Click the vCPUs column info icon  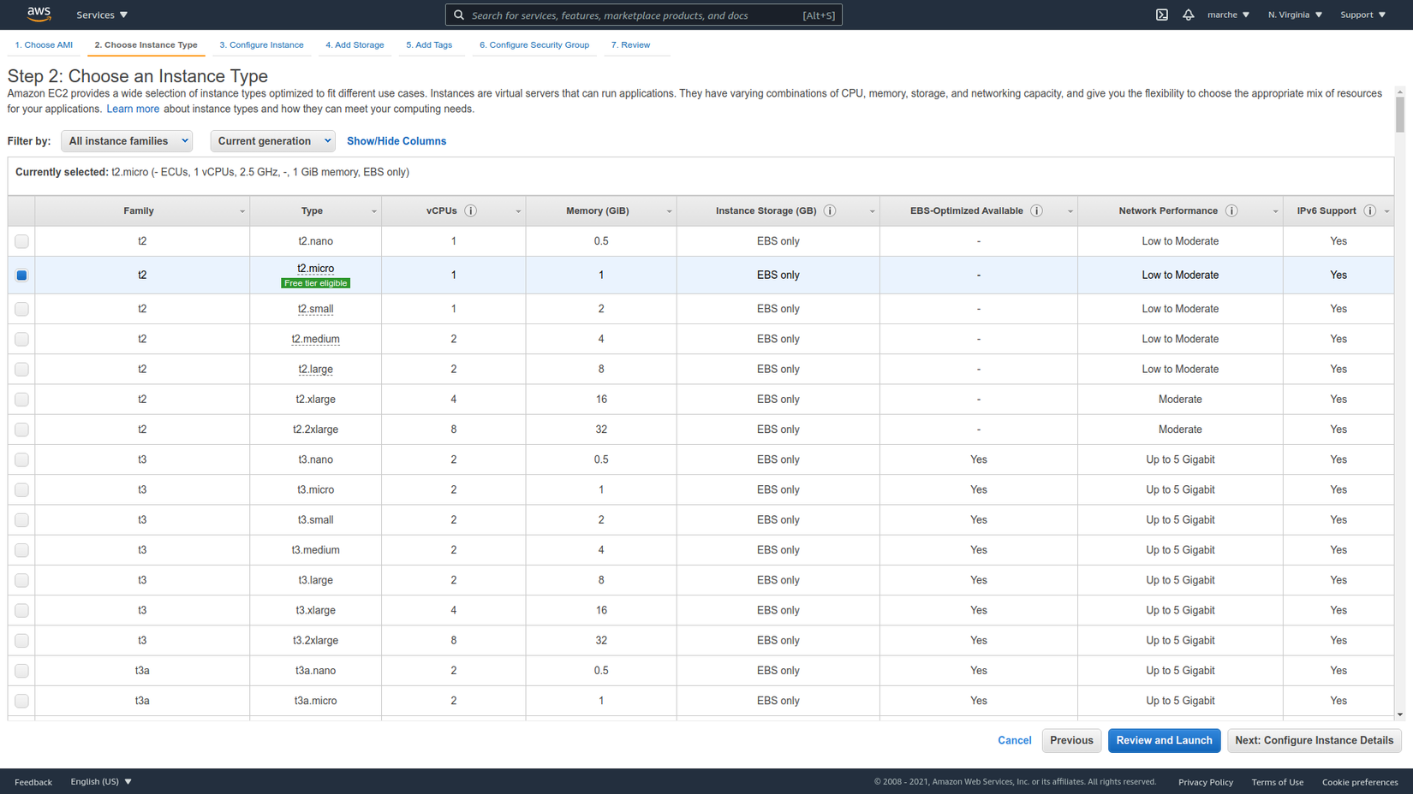(470, 210)
